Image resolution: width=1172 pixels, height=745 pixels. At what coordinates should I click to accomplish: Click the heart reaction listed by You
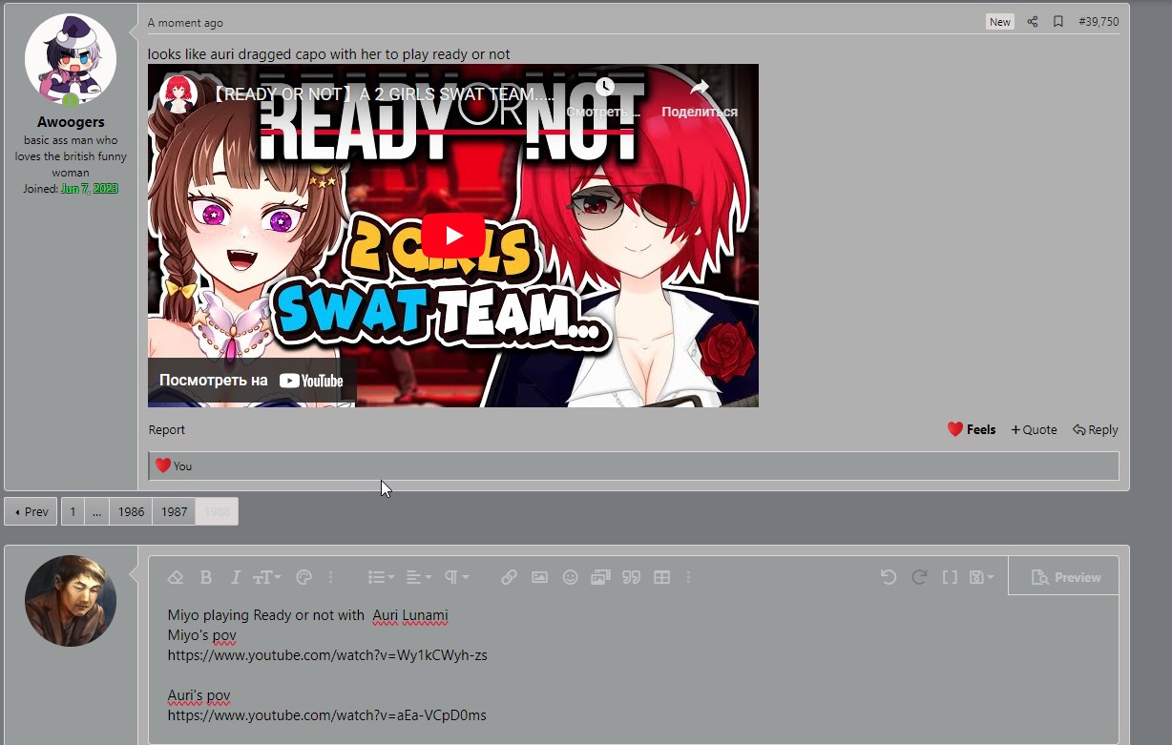[163, 466]
